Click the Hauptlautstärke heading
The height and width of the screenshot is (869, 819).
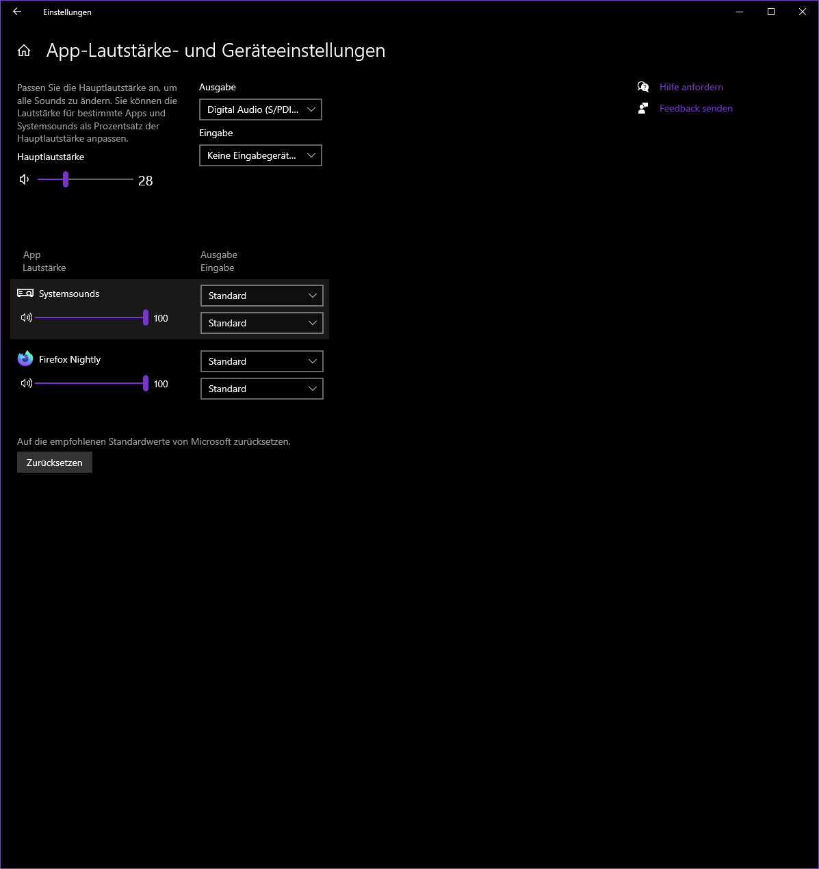pyautogui.click(x=51, y=157)
